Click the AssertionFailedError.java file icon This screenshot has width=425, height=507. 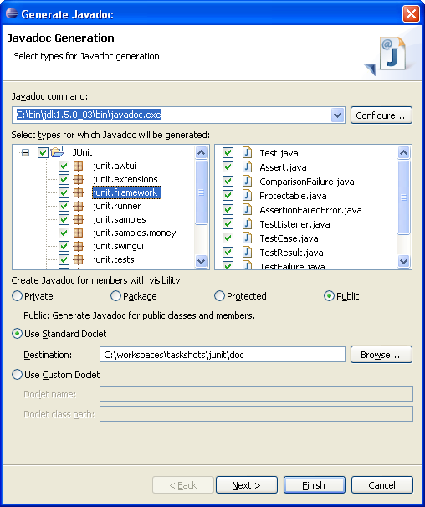coord(247,209)
